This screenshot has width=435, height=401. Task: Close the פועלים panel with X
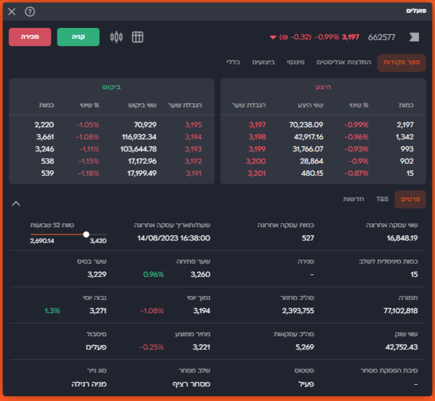[x=12, y=12]
